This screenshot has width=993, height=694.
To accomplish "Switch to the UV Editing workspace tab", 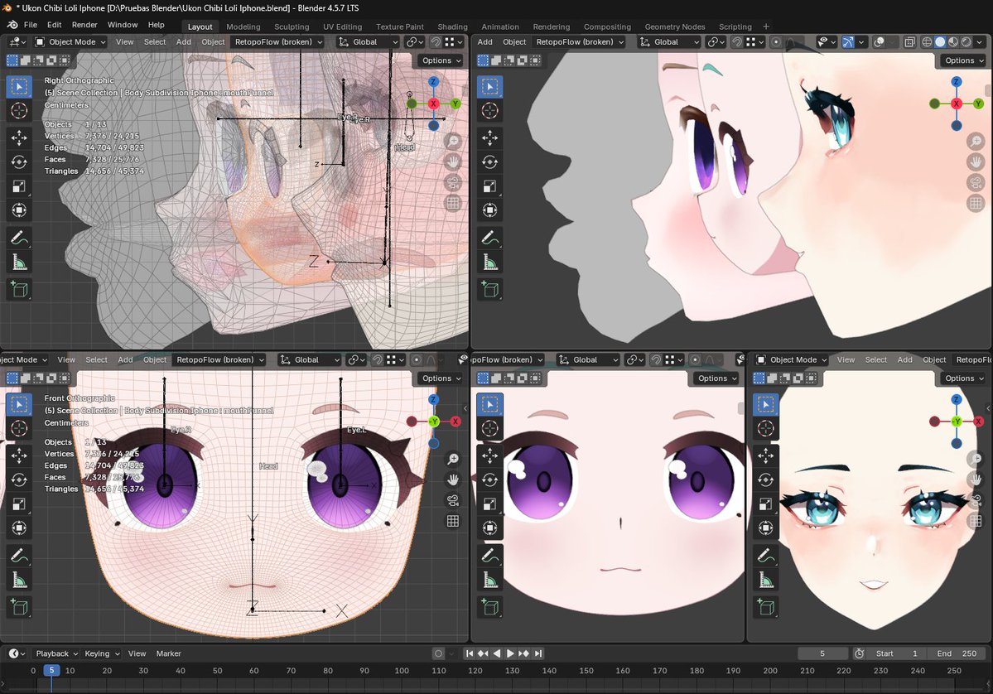I will (343, 27).
